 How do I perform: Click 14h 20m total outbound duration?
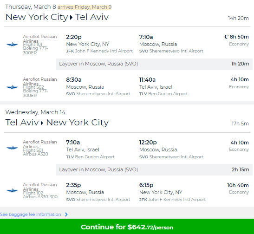[238, 18]
